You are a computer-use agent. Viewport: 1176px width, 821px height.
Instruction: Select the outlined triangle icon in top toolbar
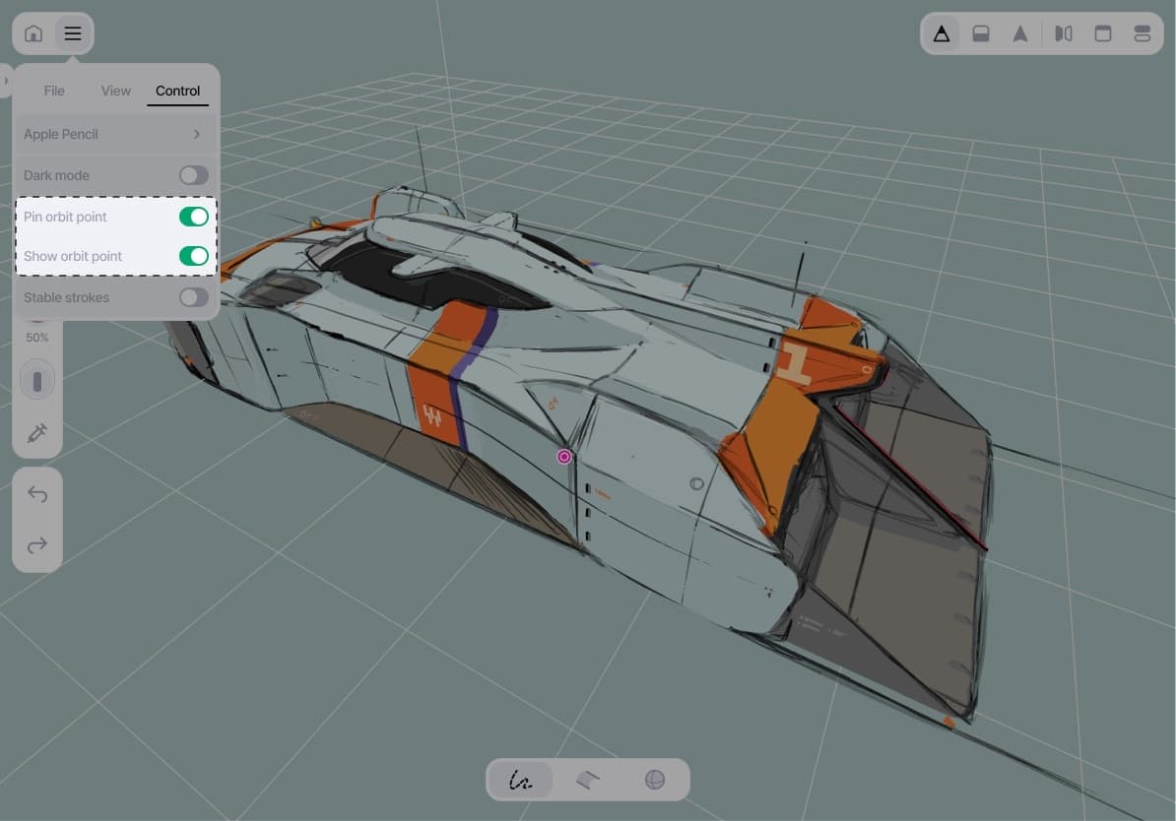942,33
